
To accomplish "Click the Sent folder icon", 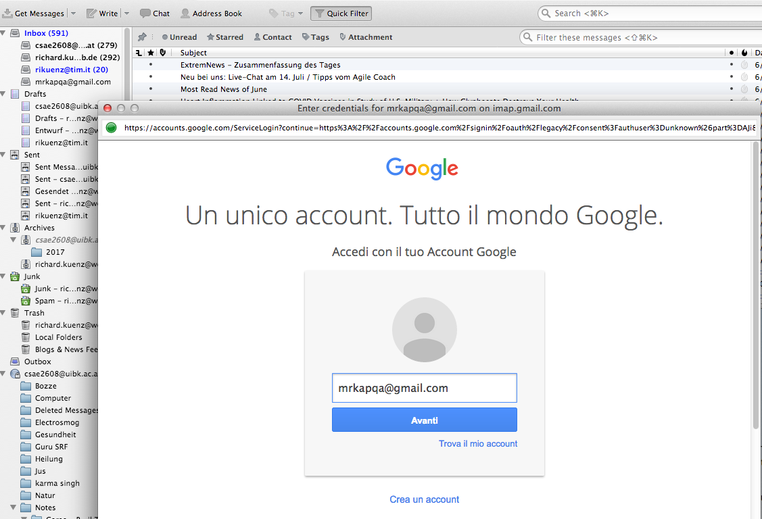I will 15,154.
